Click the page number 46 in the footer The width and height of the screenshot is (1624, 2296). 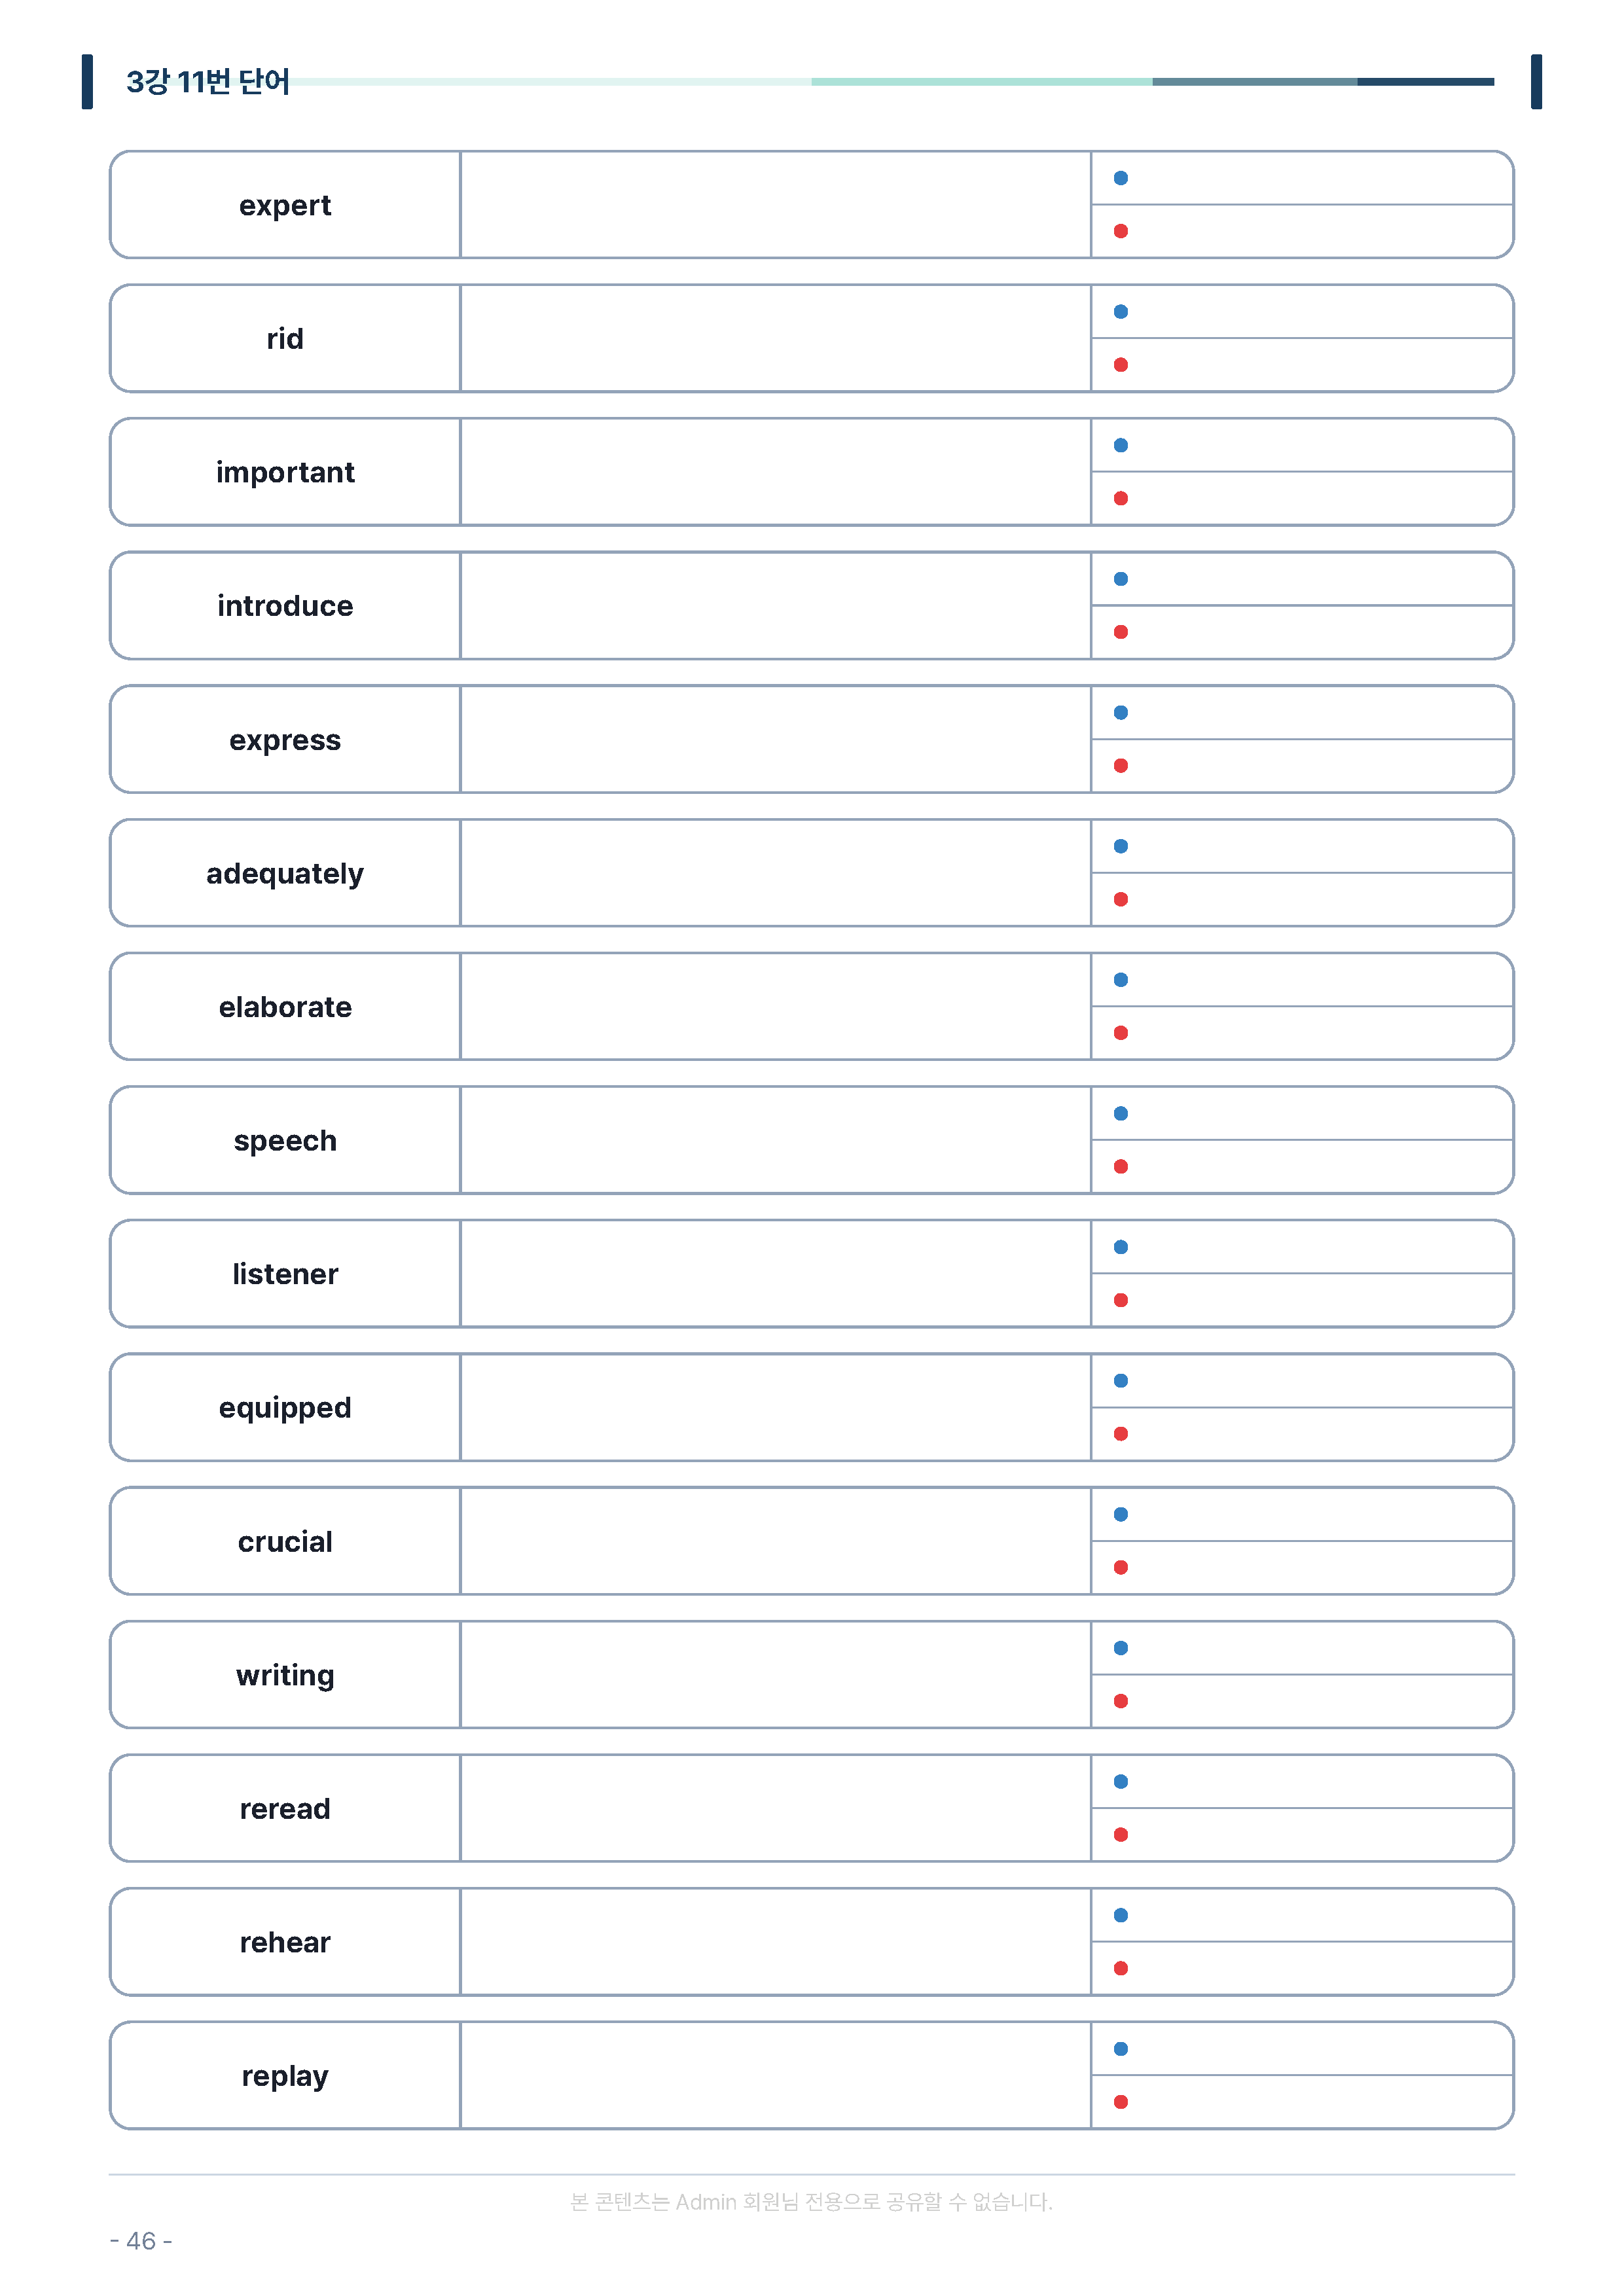tap(141, 2241)
